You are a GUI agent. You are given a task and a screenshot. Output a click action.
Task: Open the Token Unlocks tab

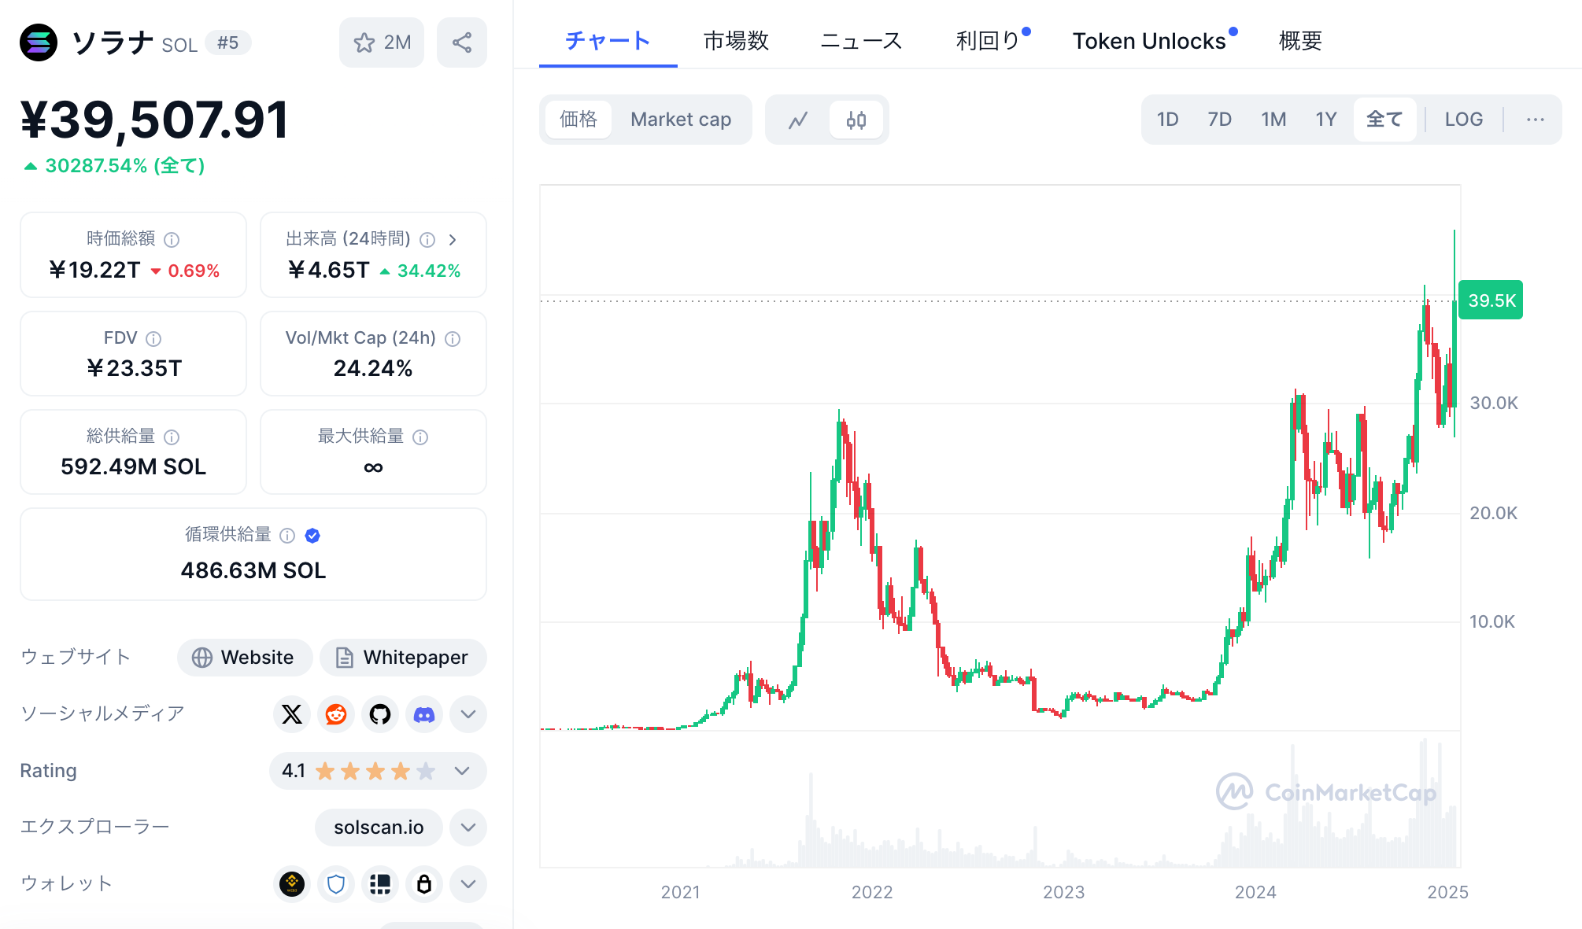click(x=1149, y=41)
